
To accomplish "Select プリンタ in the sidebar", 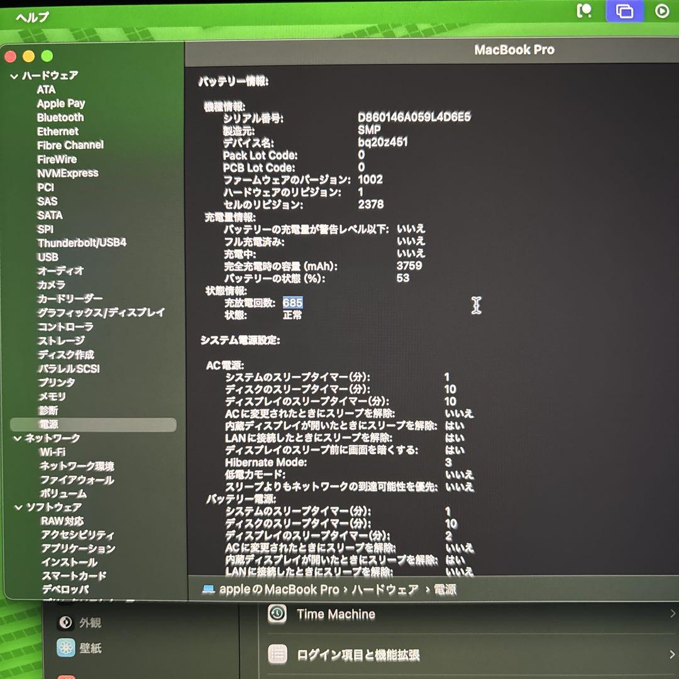I will point(57,382).
